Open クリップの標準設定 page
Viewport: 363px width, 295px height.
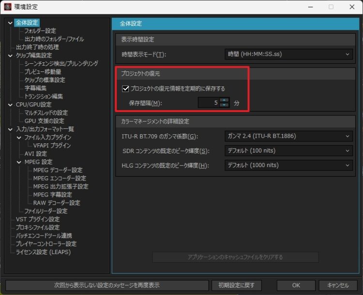45,80
